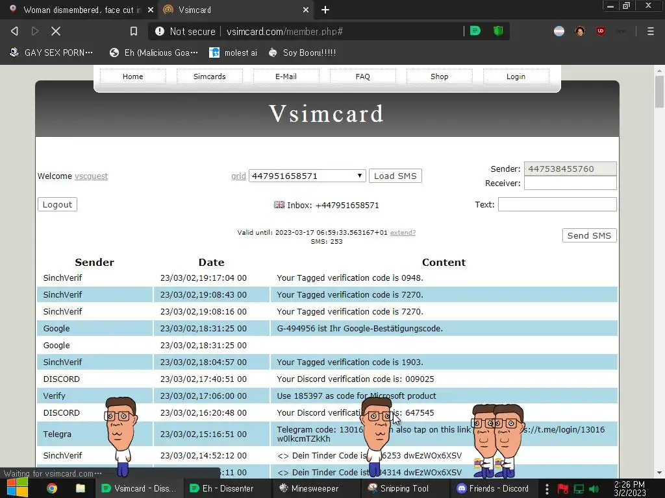This screenshot has width=665, height=498.
Task: Open Chrome from the taskbar
Action: click(52, 488)
